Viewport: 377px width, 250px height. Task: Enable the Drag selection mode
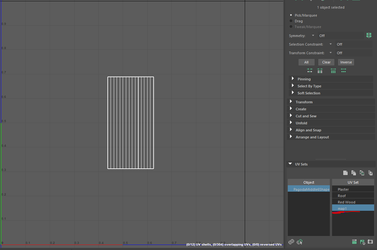coord(291,21)
